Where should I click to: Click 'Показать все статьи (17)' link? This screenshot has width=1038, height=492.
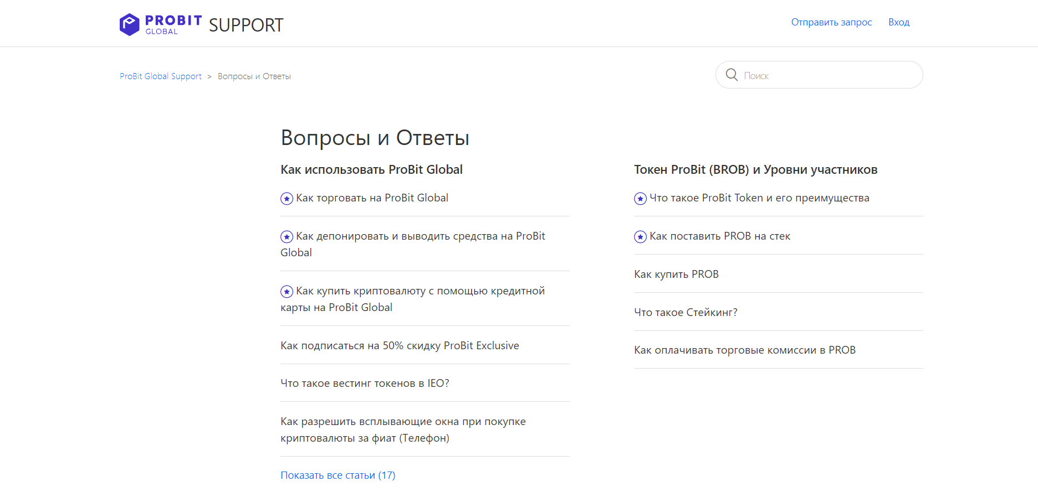tap(338, 475)
